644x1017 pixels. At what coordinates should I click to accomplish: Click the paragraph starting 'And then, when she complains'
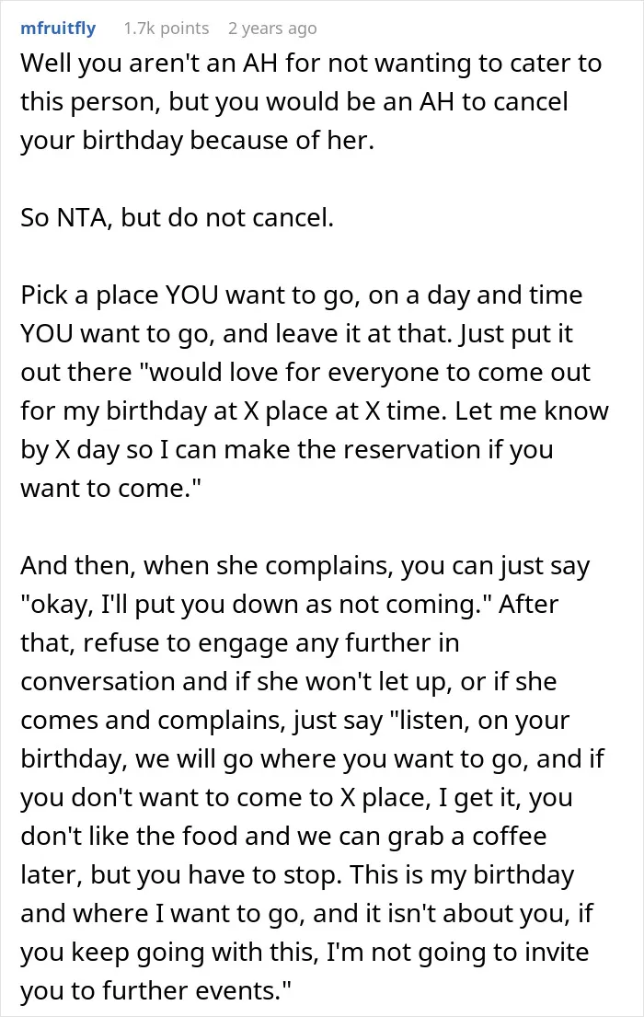[313, 778]
